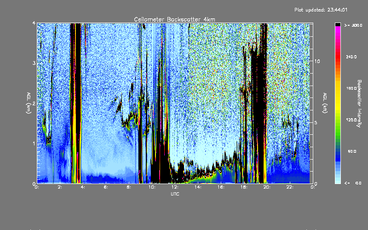This screenshot has width=368, height=230.
Task: Click the '>= 300.0' colorbar label
Action: click(353, 25)
